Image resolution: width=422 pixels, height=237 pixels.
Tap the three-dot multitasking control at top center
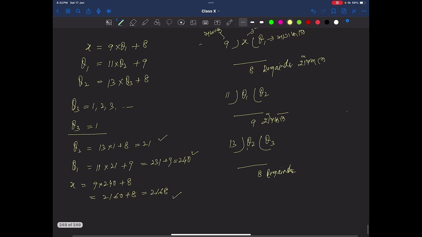211,3
